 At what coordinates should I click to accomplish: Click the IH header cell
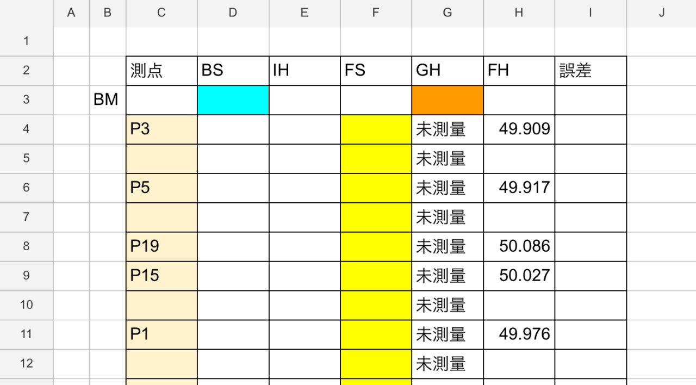point(304,71)
